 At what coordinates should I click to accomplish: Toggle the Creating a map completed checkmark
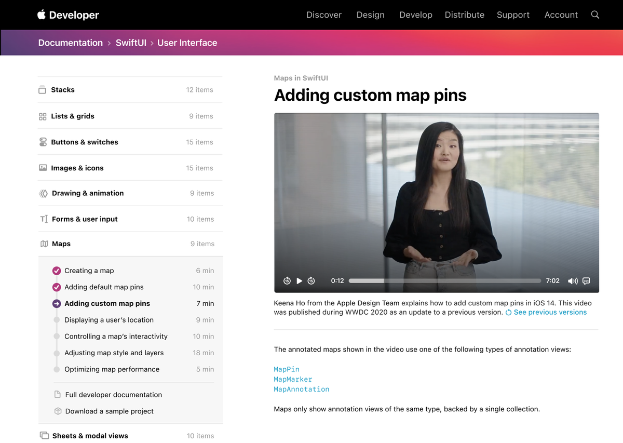point(57,271)
